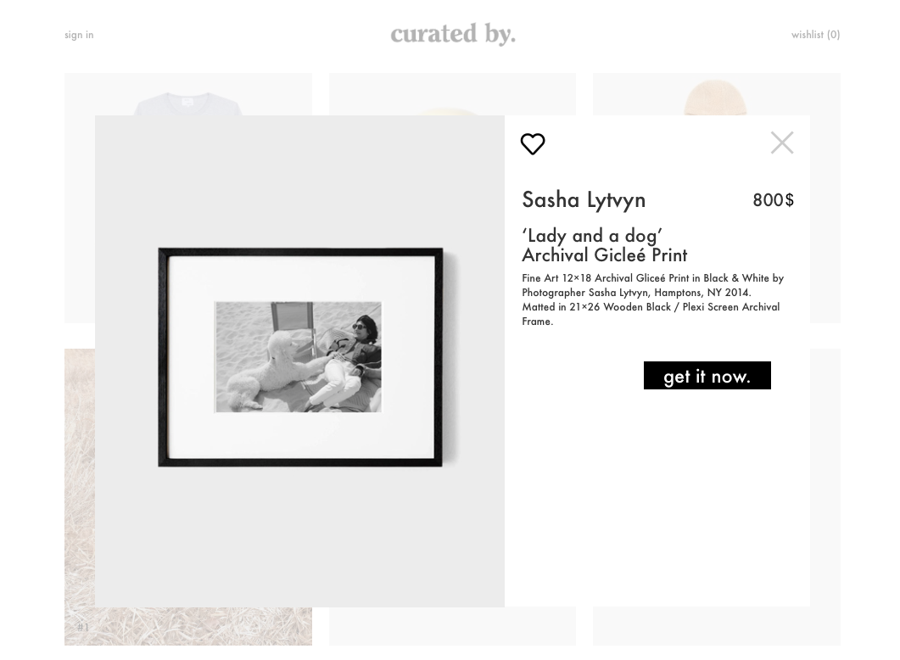Click the 800$ price label
Image resolution: width=900 pixels, height=660 pixels.
pyautogui.click(x=773, y=199)
